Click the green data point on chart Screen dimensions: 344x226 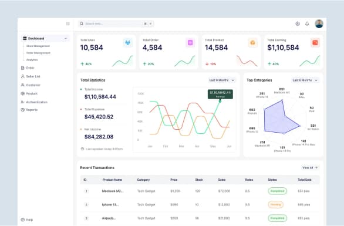pos(220,101)
